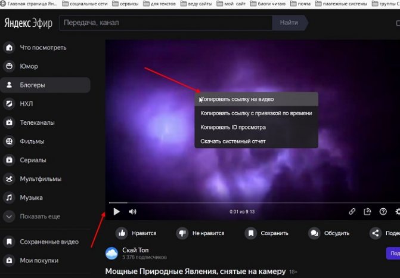
Task: Click the person icon beside Блогеры
Action: (x=9, y=85)
